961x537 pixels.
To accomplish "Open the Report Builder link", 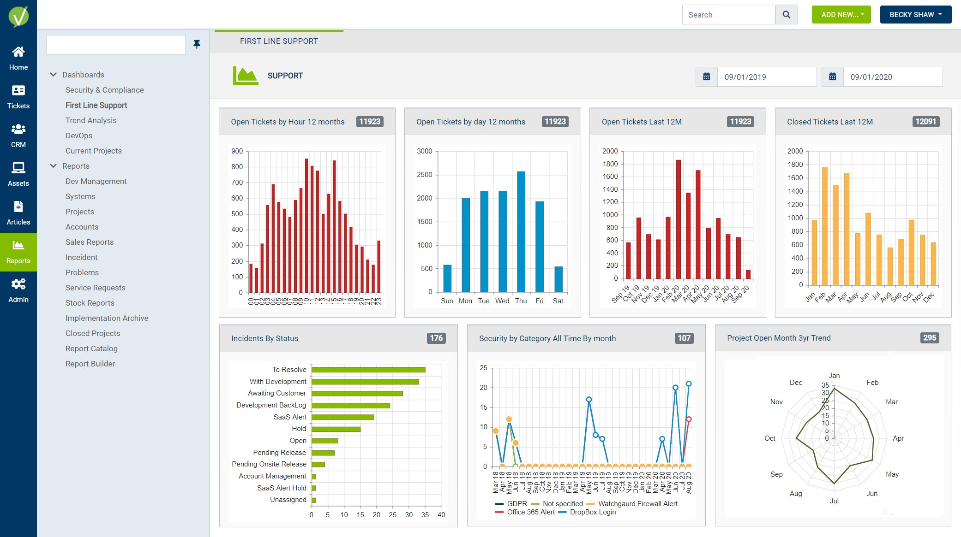I will tap(90, 364).
